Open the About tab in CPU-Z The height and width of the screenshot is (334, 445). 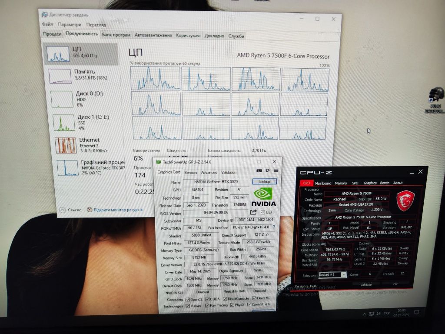pyautogui.click(x=398, y=183)
